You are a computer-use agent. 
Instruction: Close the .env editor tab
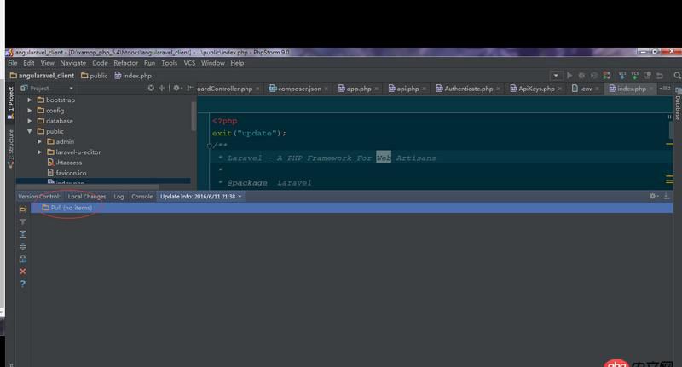click(x=598, y=89)
